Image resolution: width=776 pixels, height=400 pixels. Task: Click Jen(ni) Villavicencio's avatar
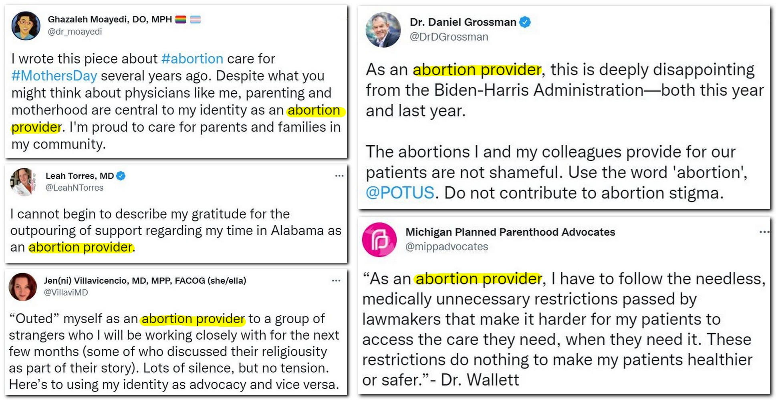click(23, 287)
